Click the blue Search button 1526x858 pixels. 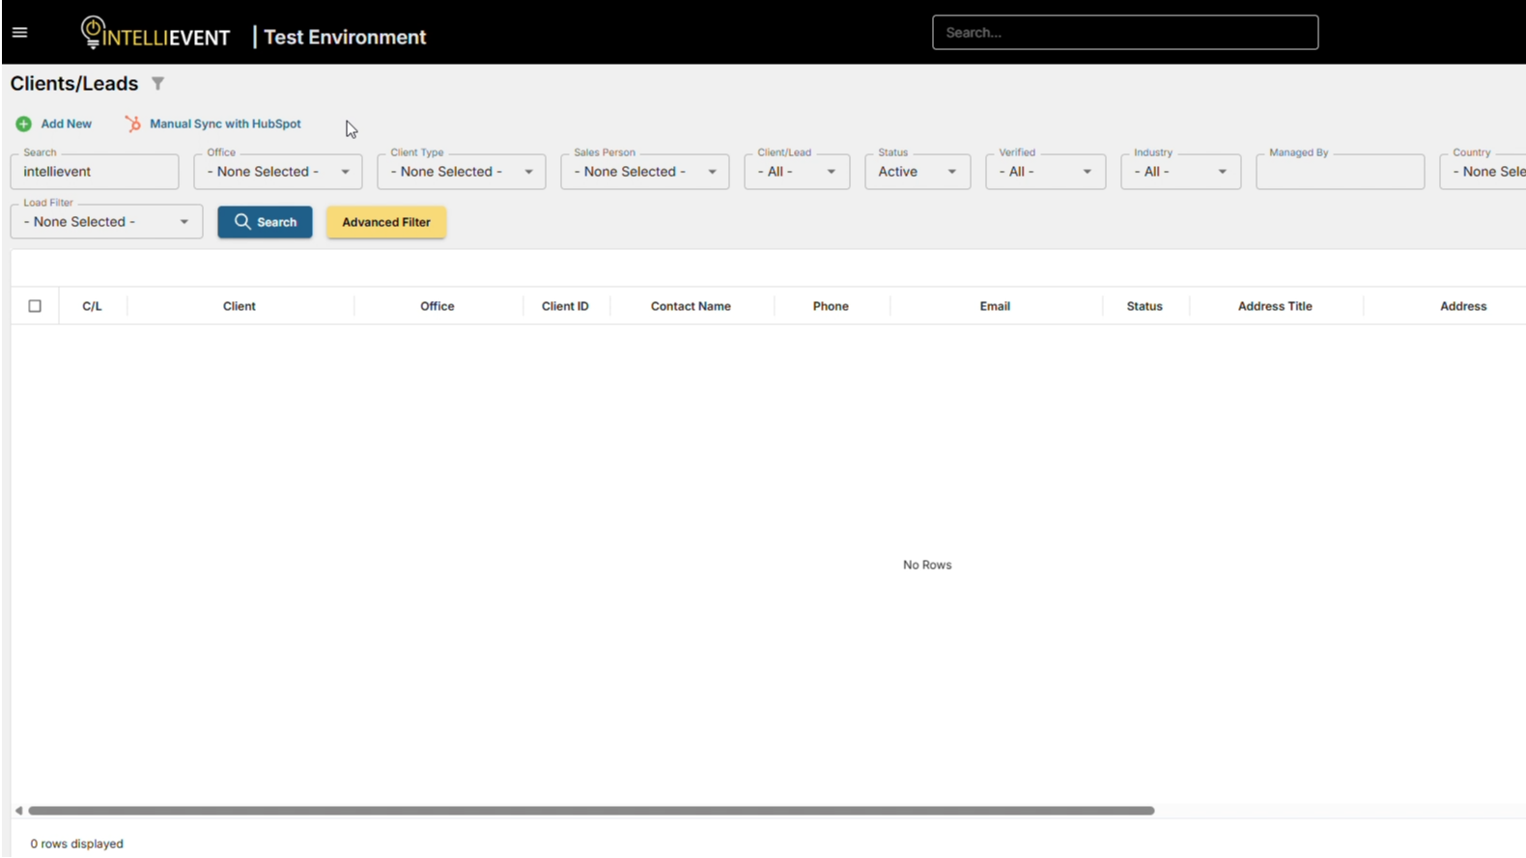click(265, 222)
